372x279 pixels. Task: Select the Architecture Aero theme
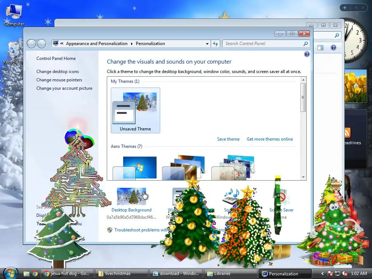(183, 168)
